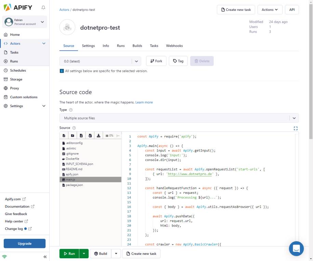
Task: Open the chat support bubble
Action: click(x=296, y=248)
